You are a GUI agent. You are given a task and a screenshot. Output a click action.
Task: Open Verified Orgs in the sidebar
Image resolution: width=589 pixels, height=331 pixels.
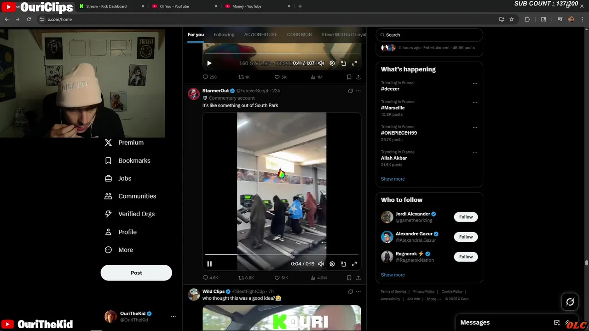click(130, 214)
